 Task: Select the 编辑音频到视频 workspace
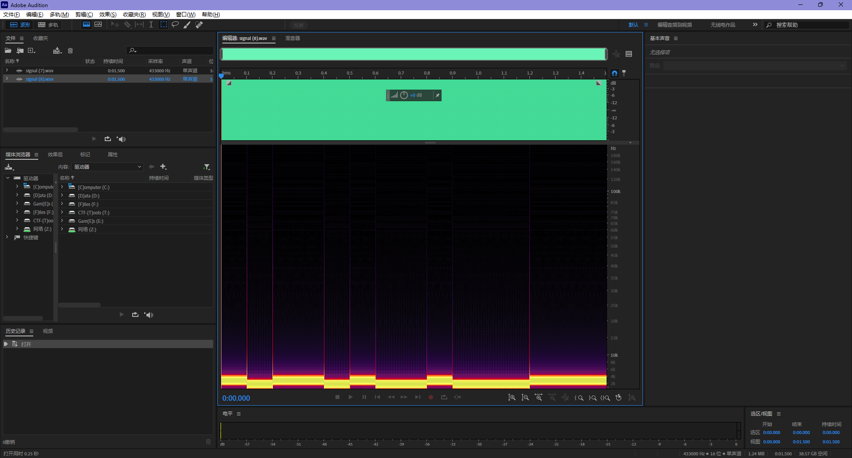674,25
